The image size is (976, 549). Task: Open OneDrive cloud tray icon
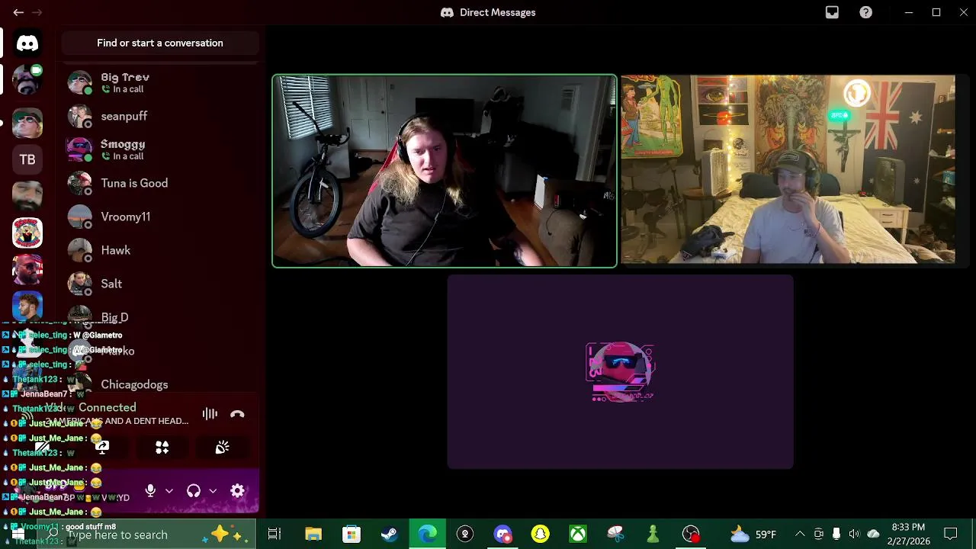(x=873, y=535)
